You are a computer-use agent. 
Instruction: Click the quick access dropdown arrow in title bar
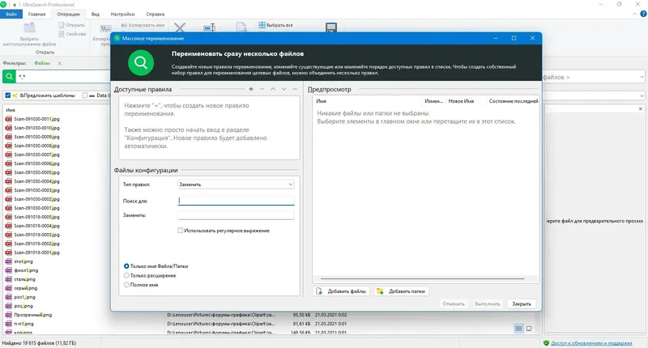click(x=15, y=5)
